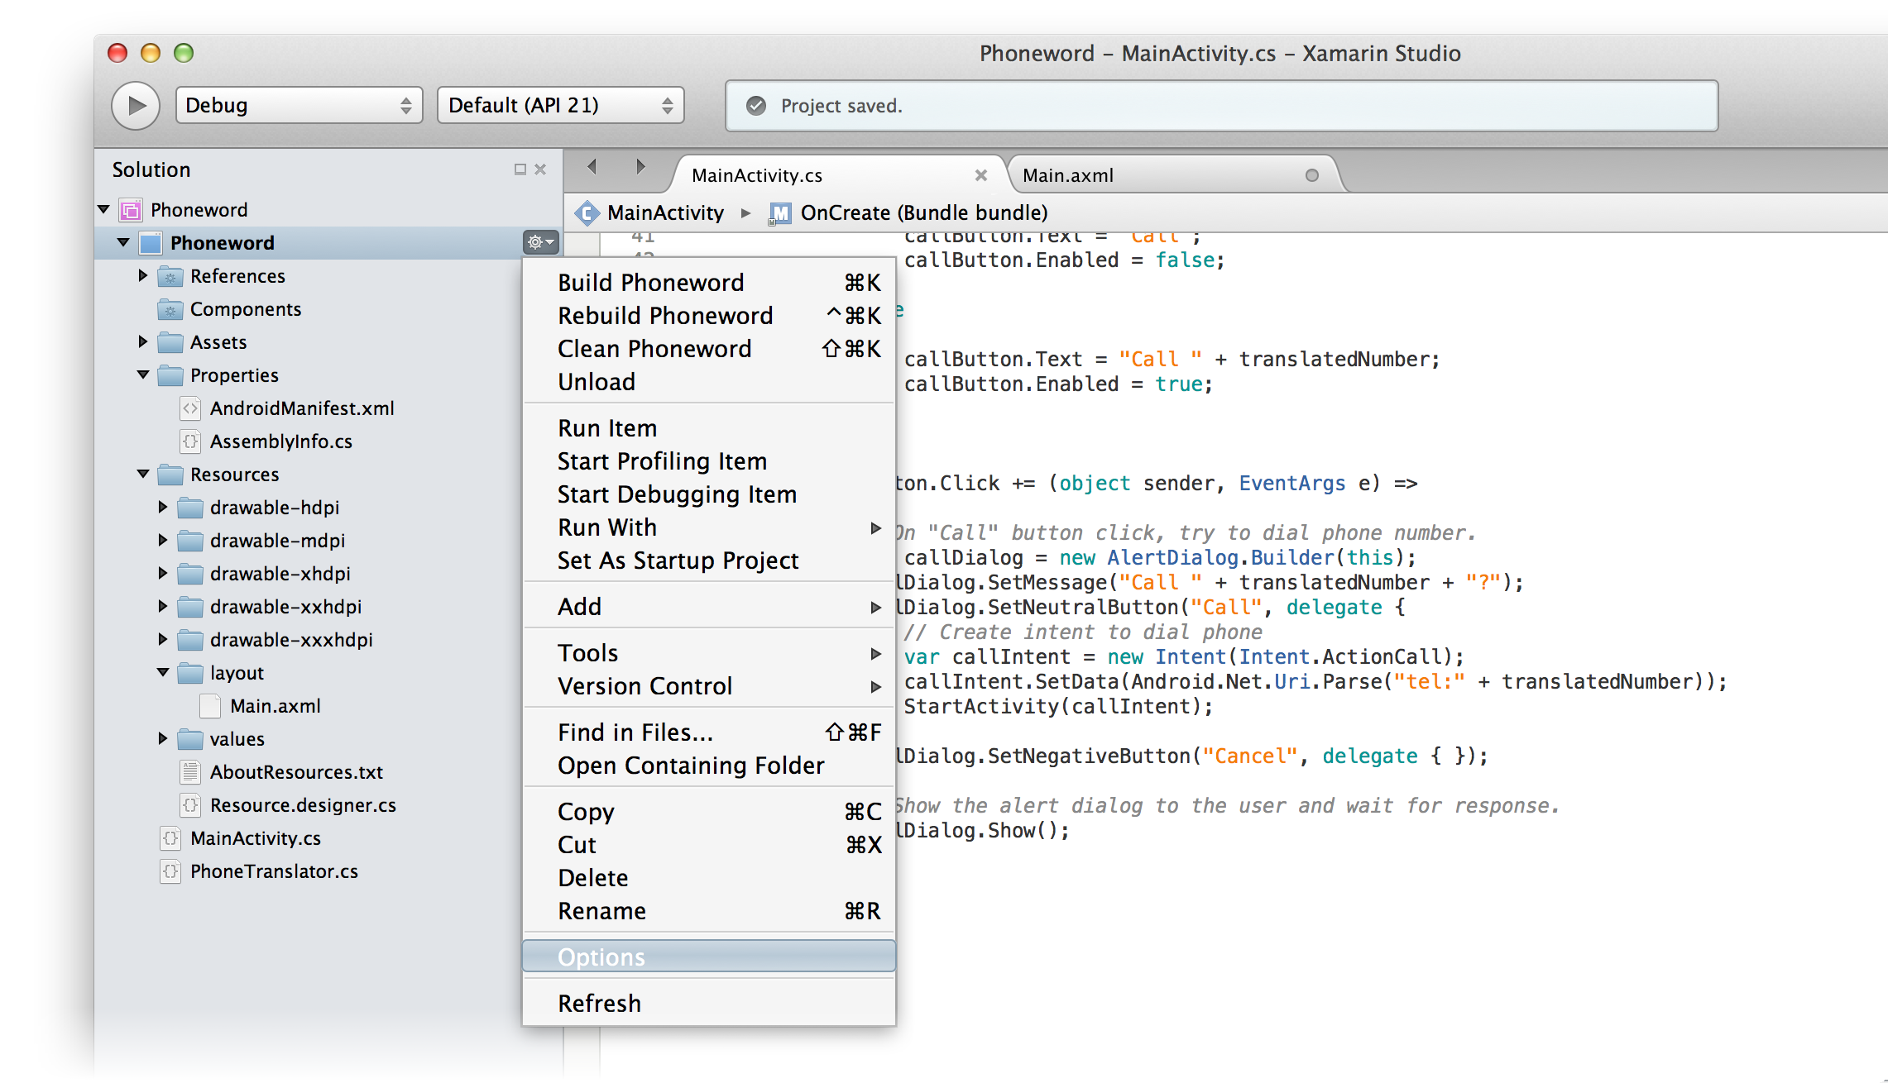Navigate forward with right arrow icon
The width and height of the screenshot is (1888, 1083).
(640, 167)
